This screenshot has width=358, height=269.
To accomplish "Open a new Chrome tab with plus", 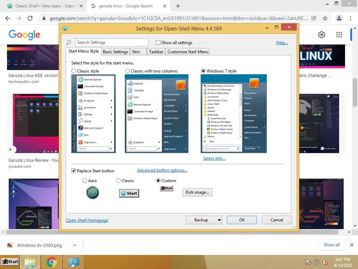I will (178, 6).
